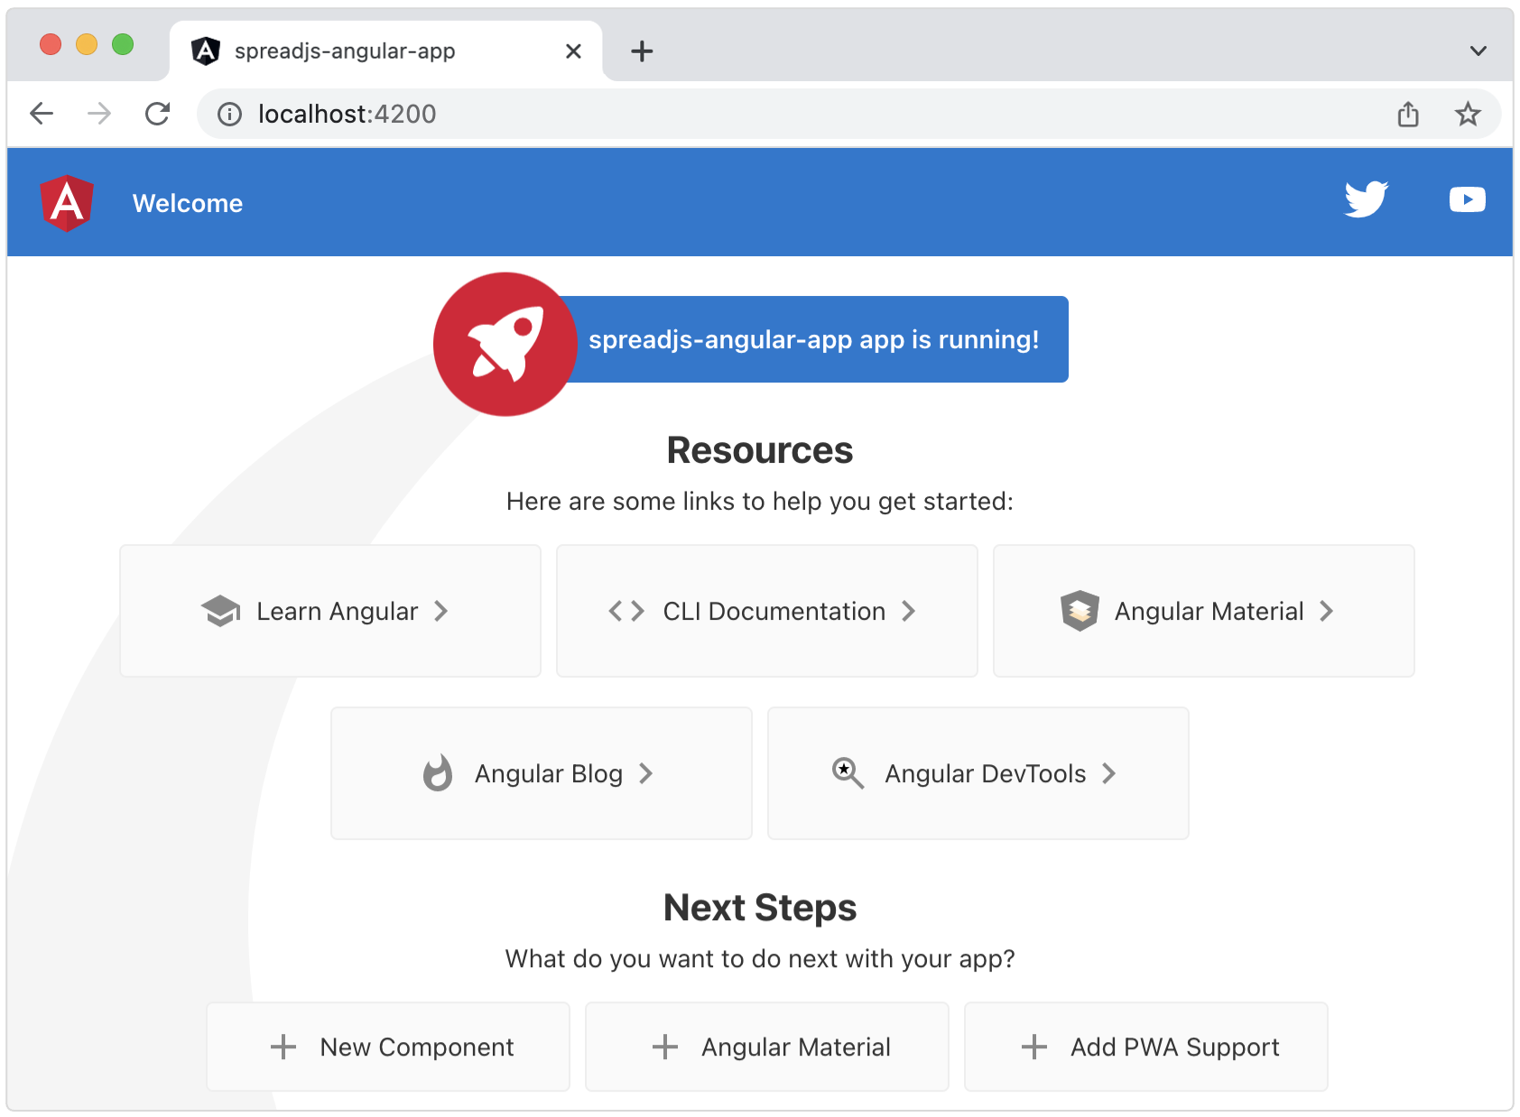This screenshot has height=1117, width=1520.
Task: Click the magnifier Angular DevTools icon
Action: coord(848,773)
